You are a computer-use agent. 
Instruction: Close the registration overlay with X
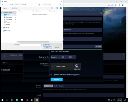(101, 13)
